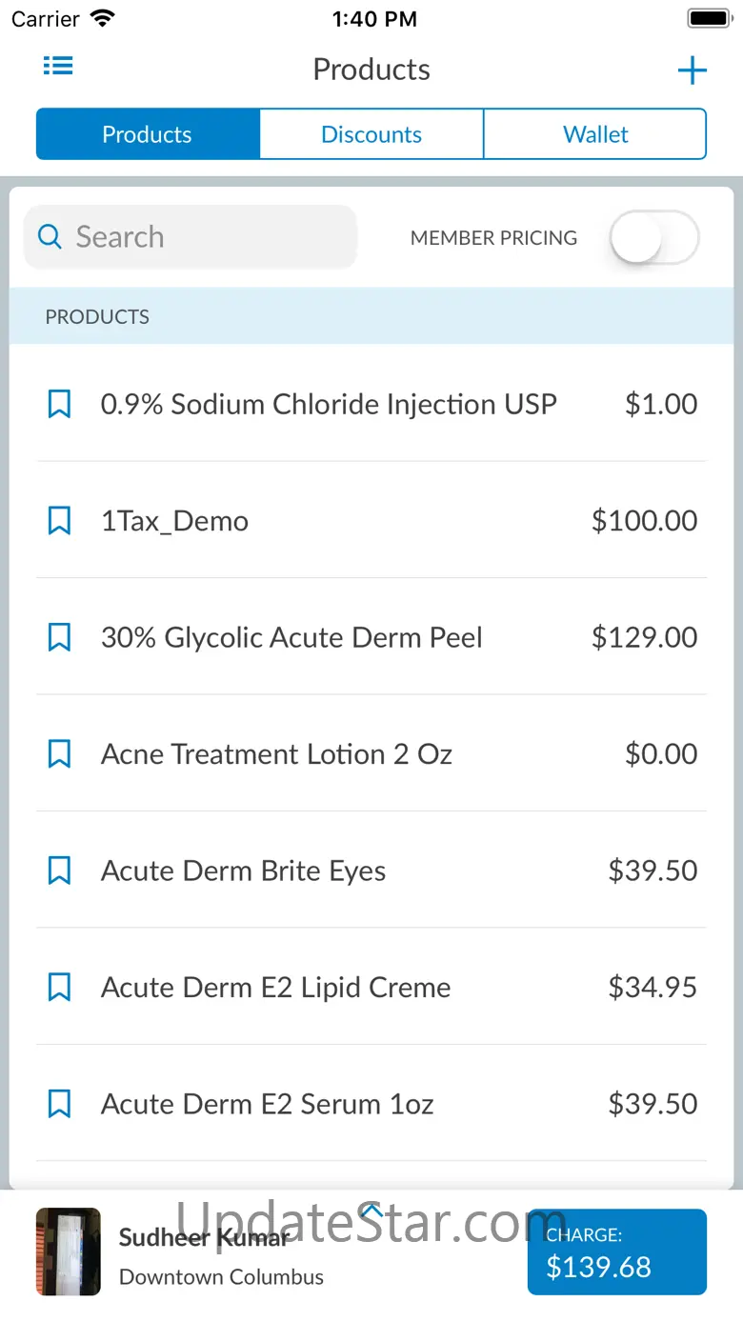
Task: Select the $129.00 Glycolic Peel price
Action: (644, 637)
